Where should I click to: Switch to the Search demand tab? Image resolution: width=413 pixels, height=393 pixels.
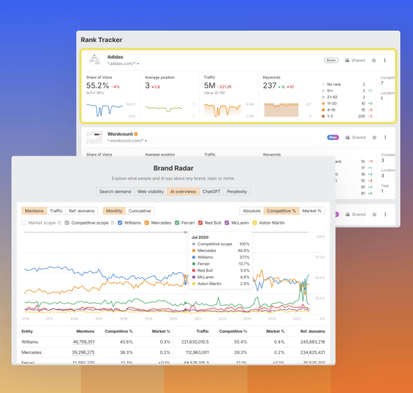click(115, 191)
